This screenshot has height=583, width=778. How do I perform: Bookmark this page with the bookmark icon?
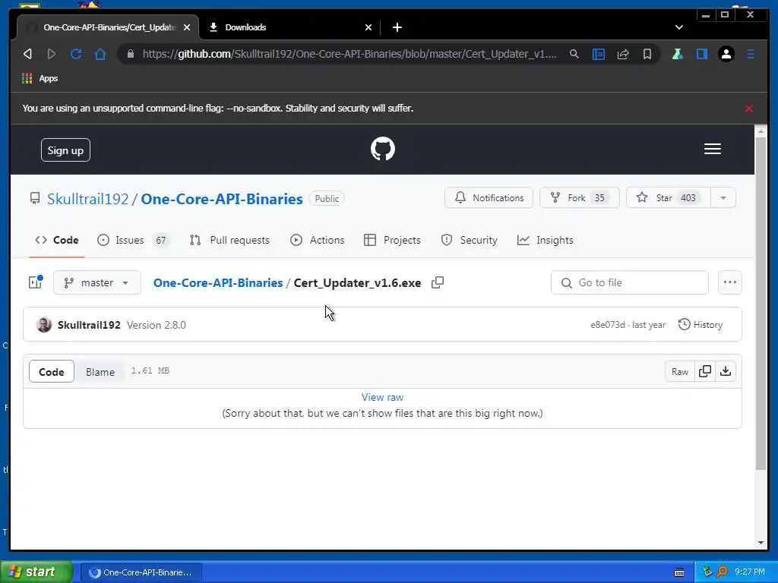pos(647,54)
